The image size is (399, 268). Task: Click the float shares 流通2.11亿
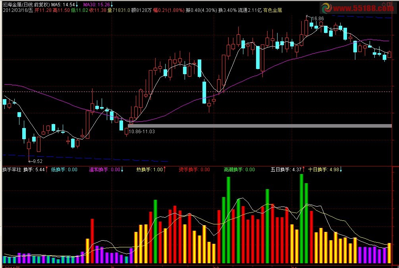point(250,10)
